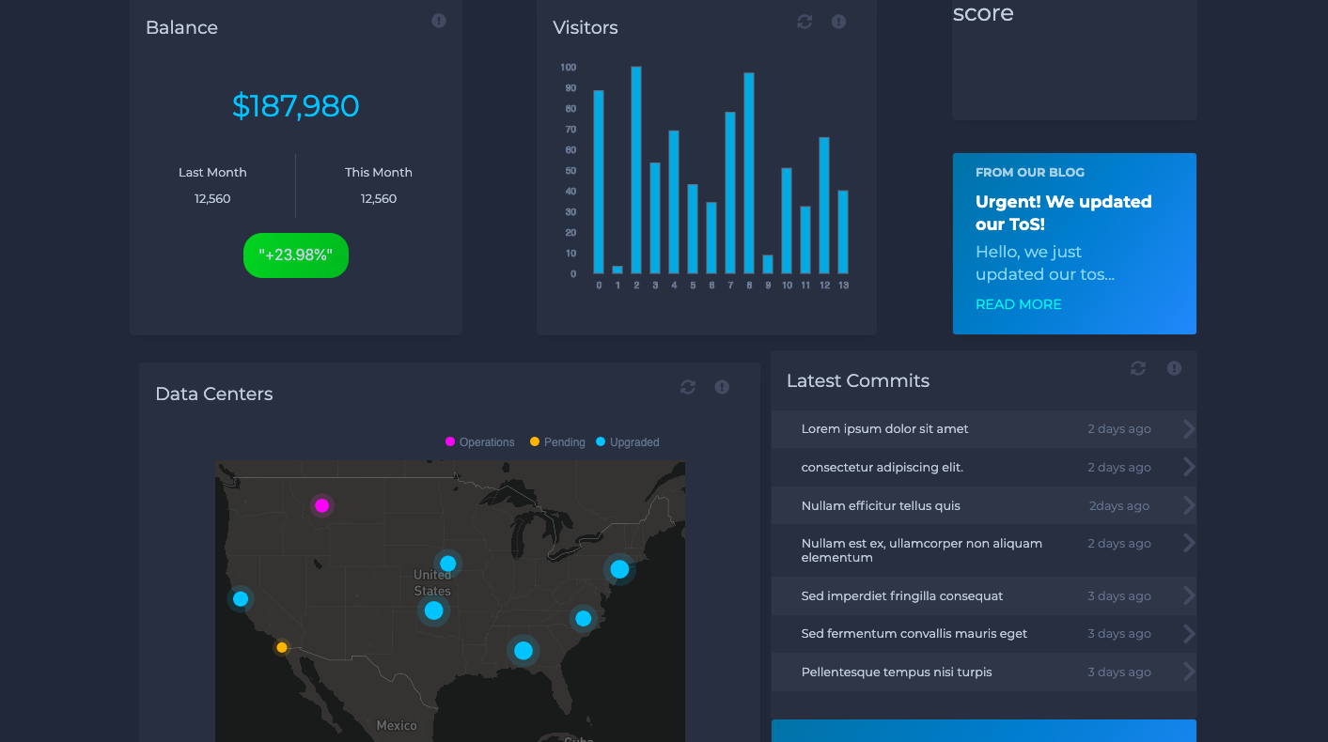Image resolution: width=1328 pixels, height=742 pixels.
Task: Open the READ MORE blog link
Action: [x=1018, y=303]
